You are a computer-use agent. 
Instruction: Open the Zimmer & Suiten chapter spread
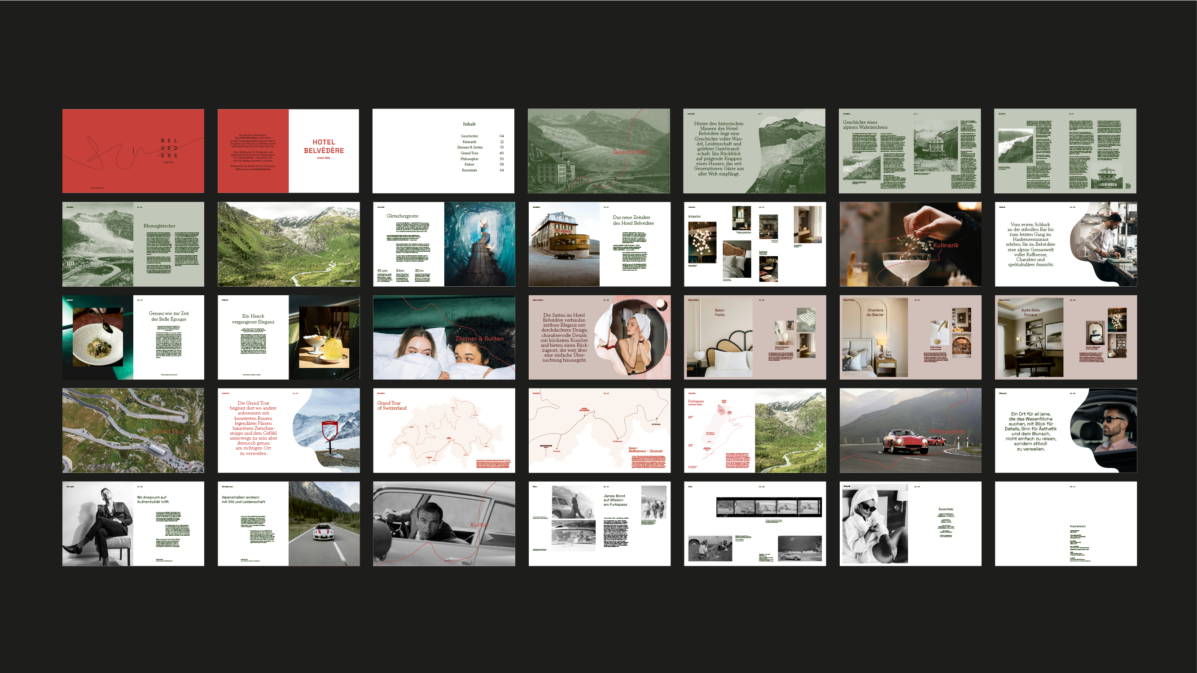(x=444, y=337)
